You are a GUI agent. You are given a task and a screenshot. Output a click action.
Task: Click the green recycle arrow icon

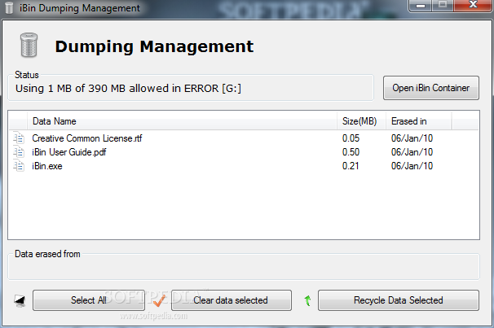tap(307, 300)
